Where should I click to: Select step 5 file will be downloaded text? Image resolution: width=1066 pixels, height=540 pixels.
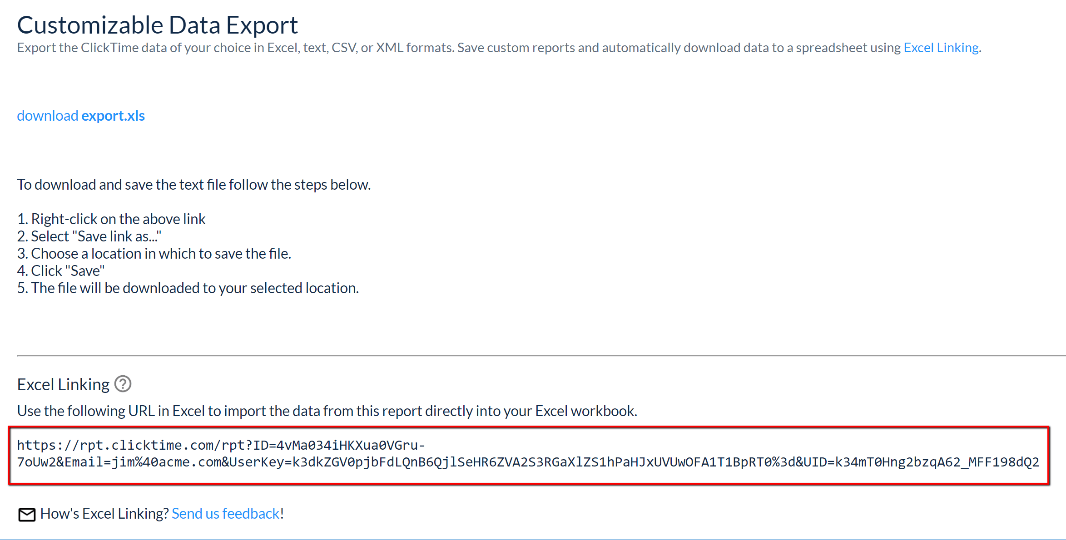pyautogui.click(x=188, y=288)
